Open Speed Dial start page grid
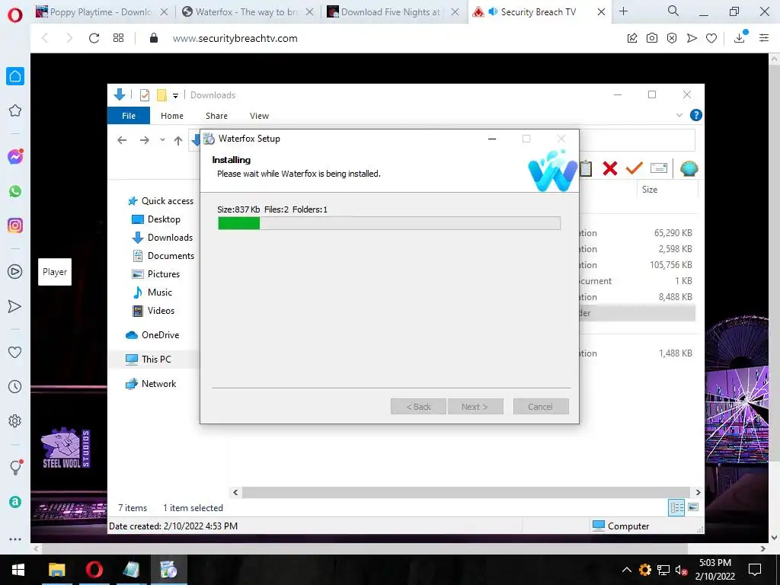The width and height of the screenshot is (780, 585). (118, 38)
